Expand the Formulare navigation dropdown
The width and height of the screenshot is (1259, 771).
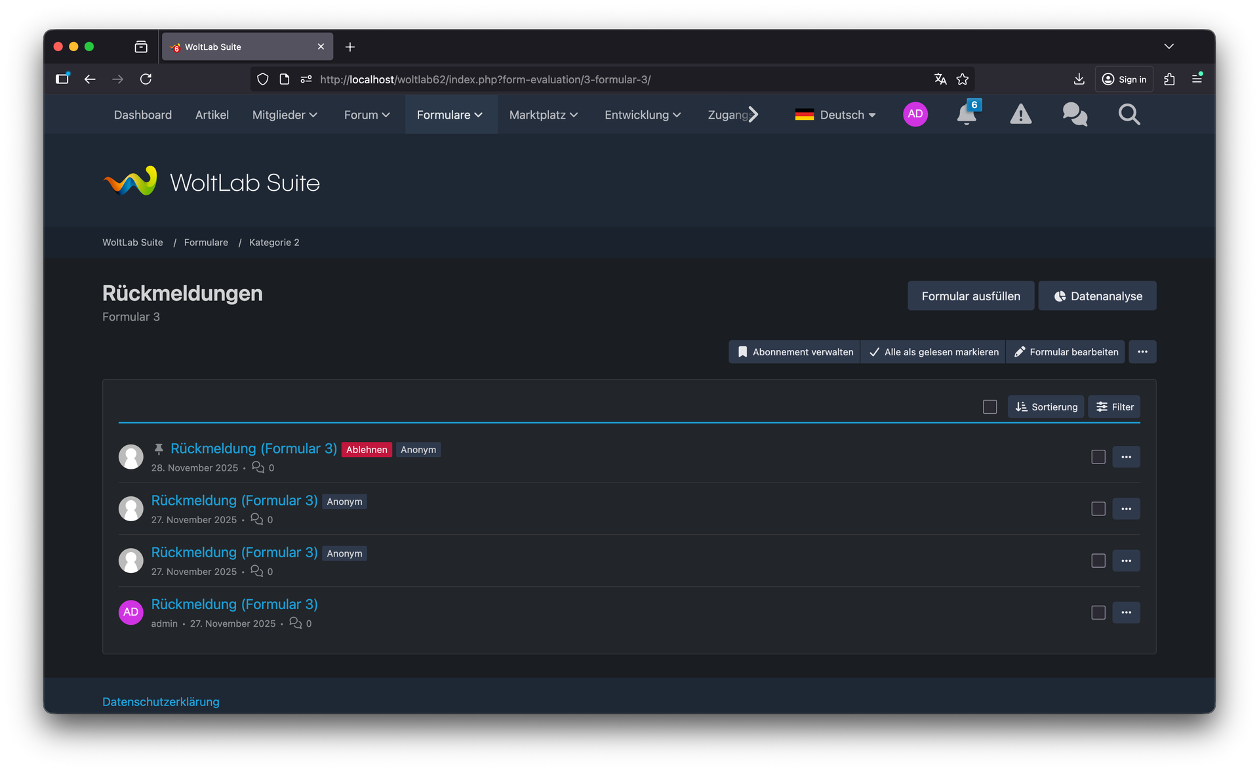click(x=450, y=115)
